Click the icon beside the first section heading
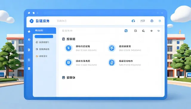The width and height of the screenshot is (191, 109). [x=64, y=39]
